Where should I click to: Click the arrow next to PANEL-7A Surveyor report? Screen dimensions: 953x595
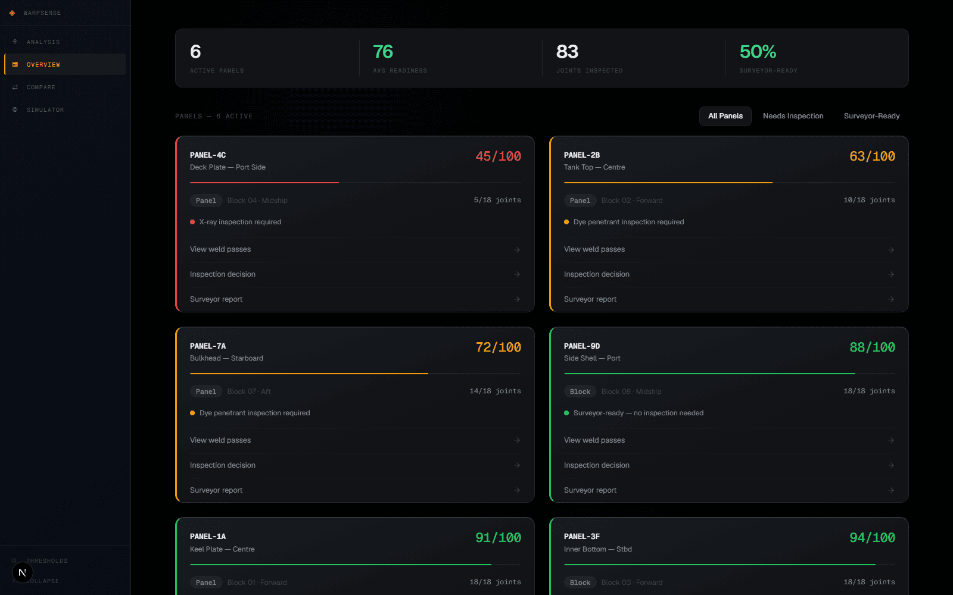(517, 490)
